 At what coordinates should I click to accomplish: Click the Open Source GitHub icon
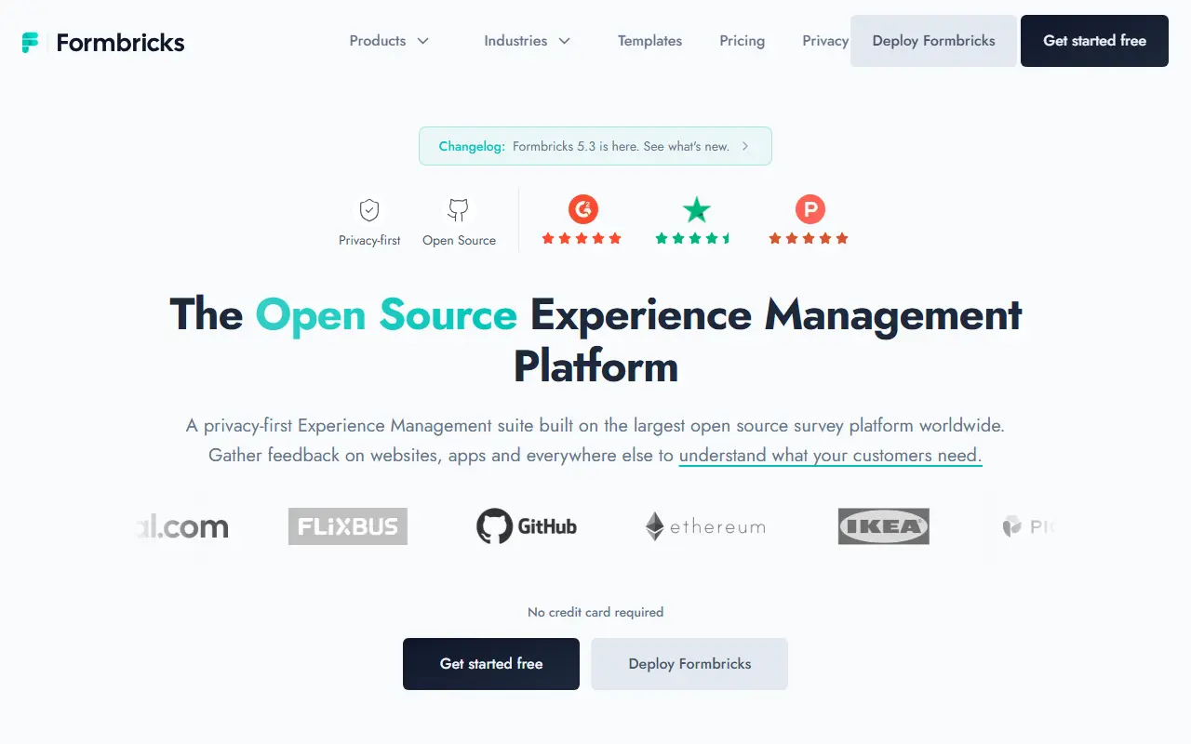pyautogui.click(x=458, y=209)
